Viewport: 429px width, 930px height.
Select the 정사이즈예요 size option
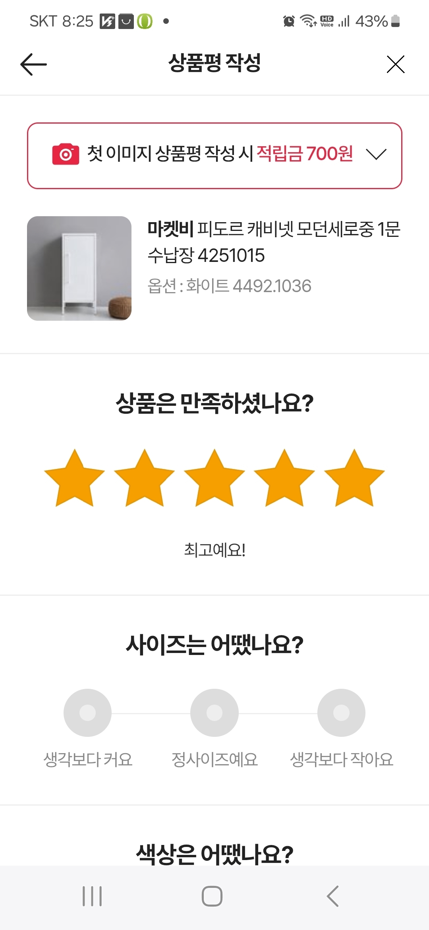[x=214, y=713]
